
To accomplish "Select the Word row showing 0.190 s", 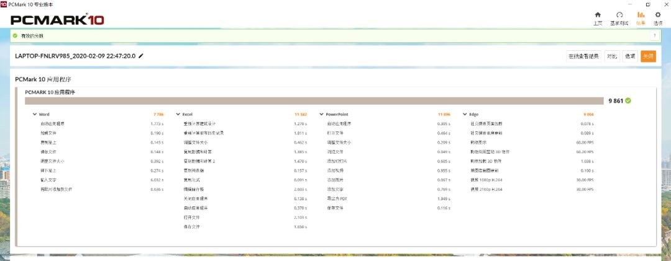I will 101,133.
